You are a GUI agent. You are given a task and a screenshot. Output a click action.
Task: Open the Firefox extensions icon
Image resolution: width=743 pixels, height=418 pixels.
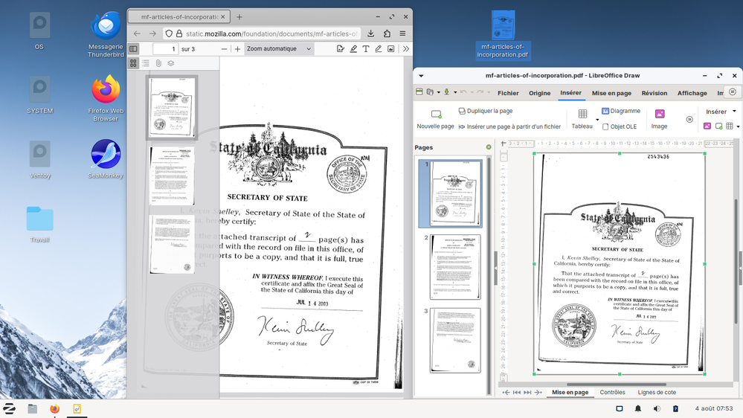387,33
